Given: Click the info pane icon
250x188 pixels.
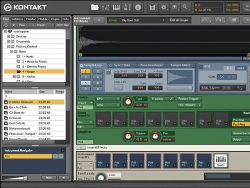Looking at the screenshot, I should [138, 7].
